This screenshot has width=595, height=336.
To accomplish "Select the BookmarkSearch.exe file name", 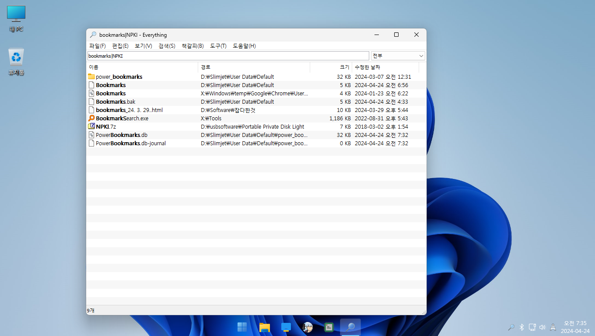I will pyautogui.click(x=122, y=118).
